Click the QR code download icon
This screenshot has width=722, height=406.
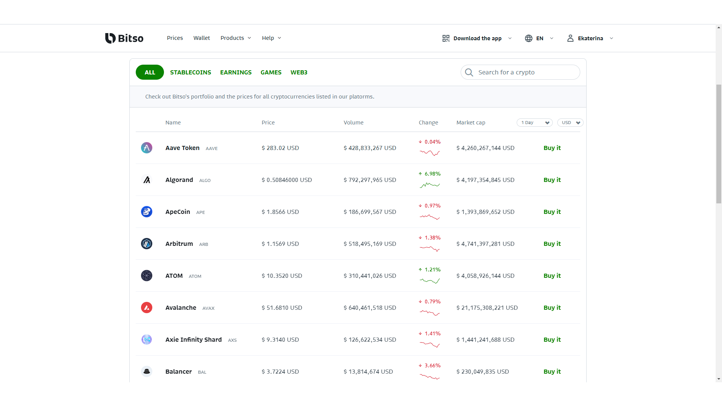pos(446,38)
